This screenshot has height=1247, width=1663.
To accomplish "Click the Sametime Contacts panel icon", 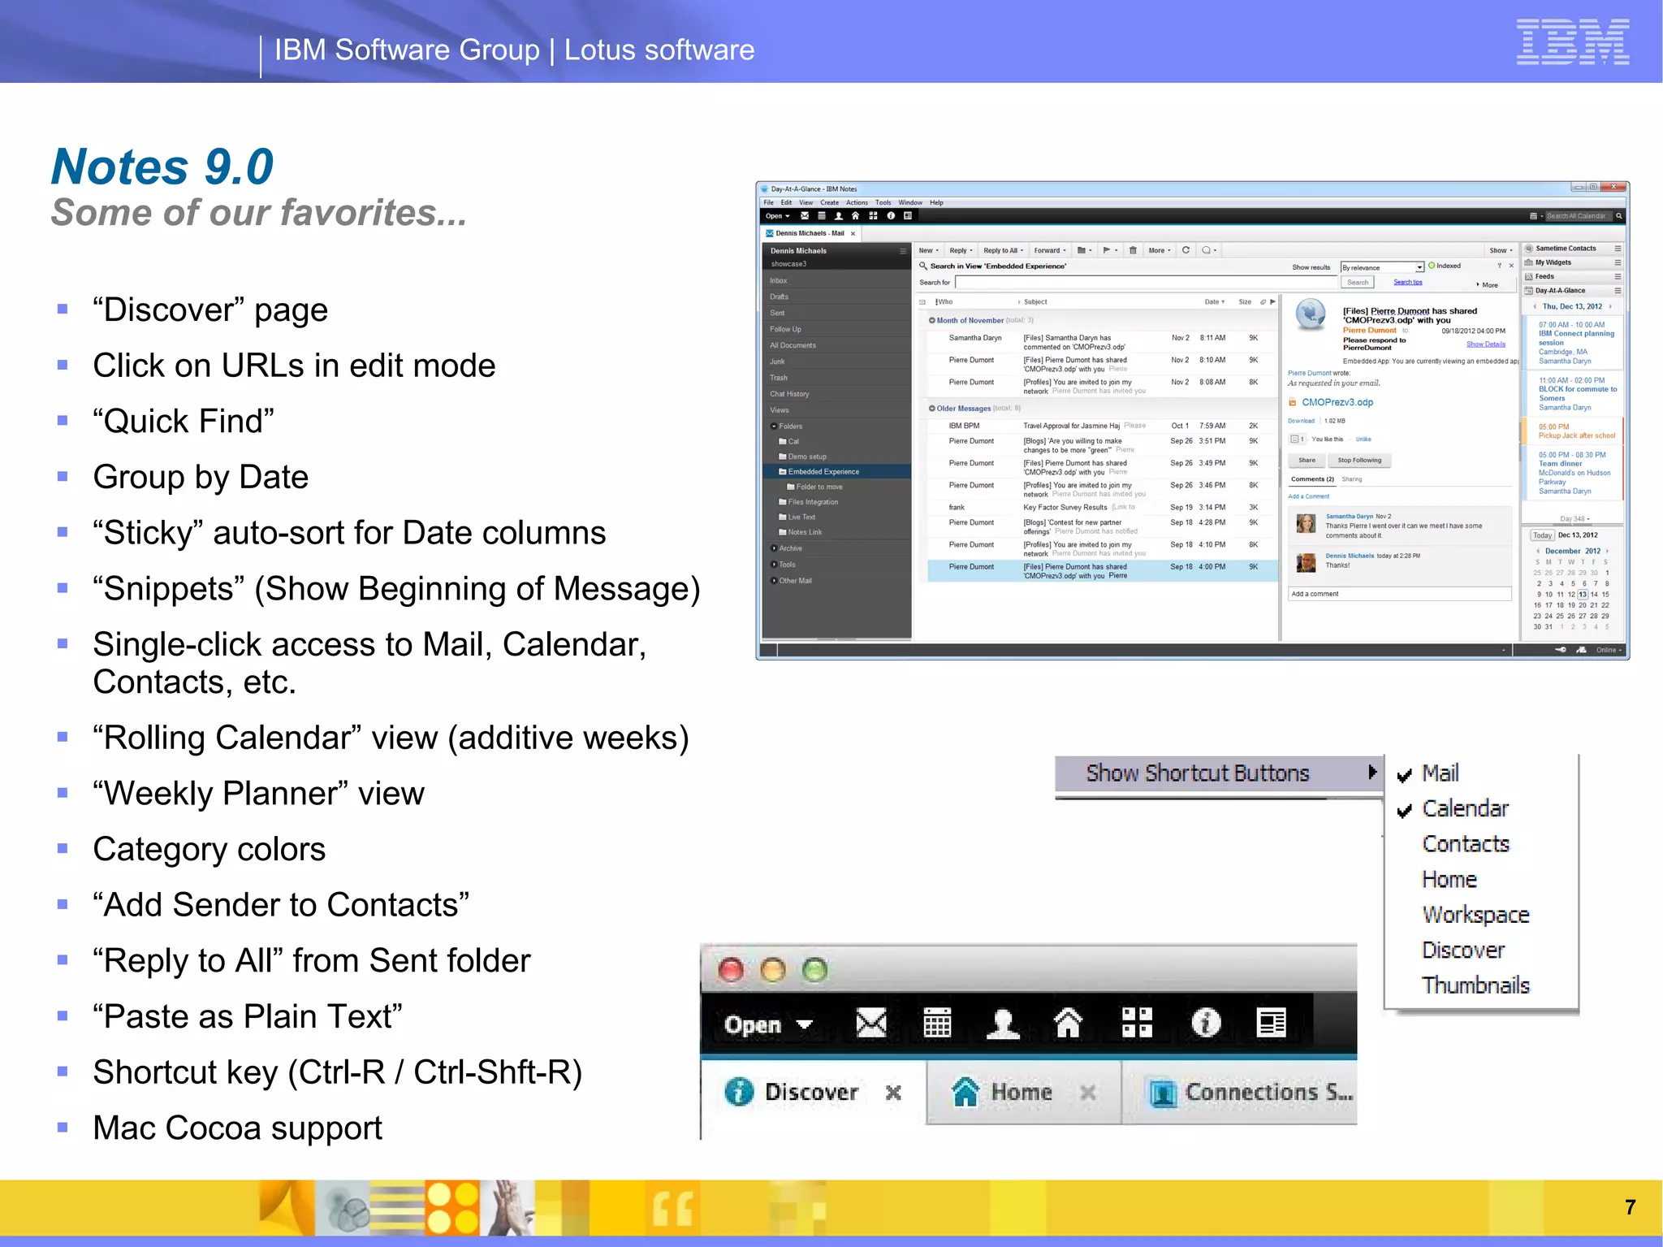I will click(x=1529, y=249).
